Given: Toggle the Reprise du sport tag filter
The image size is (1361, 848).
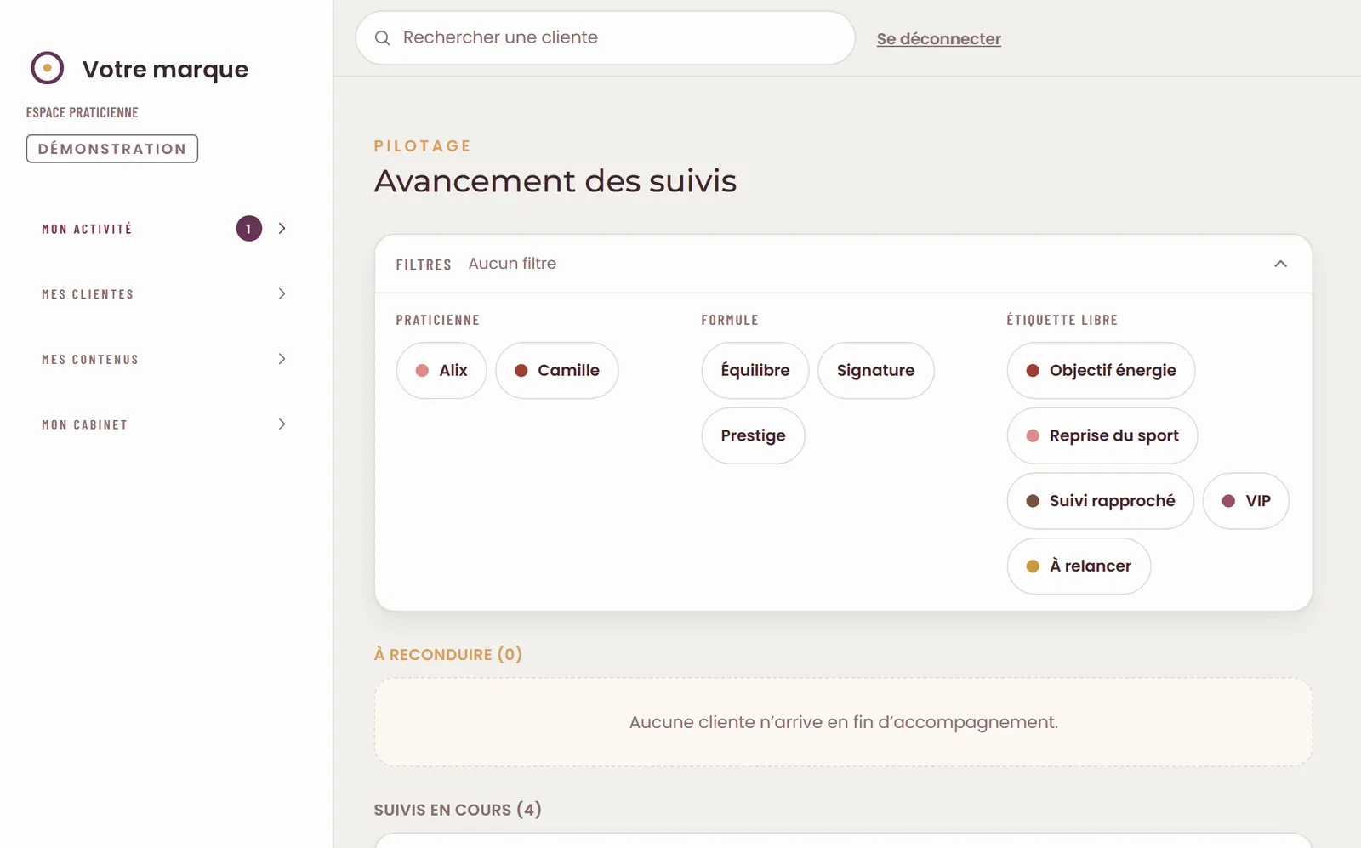Looking at the screenshot, I should pos(1102,435).
